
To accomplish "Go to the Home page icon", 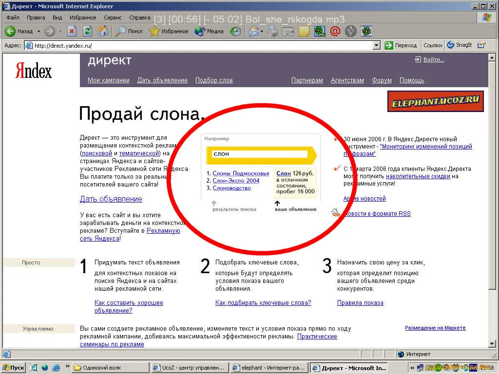I will click(103, 31).
